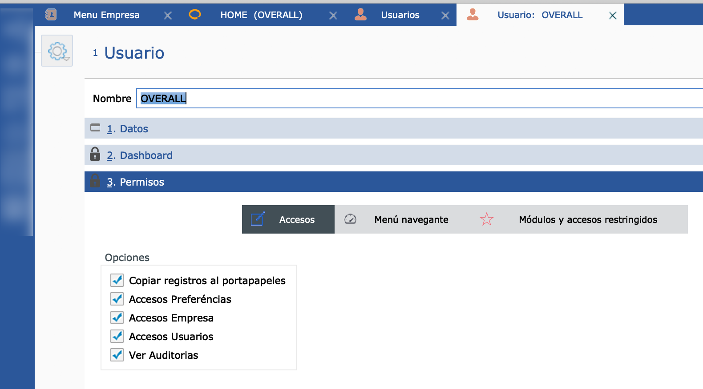
Task: Toggle the Accesos Empresa checkbox
Action: 117,318
